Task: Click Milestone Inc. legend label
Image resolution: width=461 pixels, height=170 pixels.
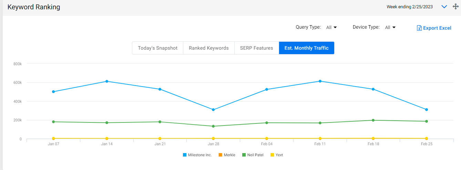Action: [200, 155]
